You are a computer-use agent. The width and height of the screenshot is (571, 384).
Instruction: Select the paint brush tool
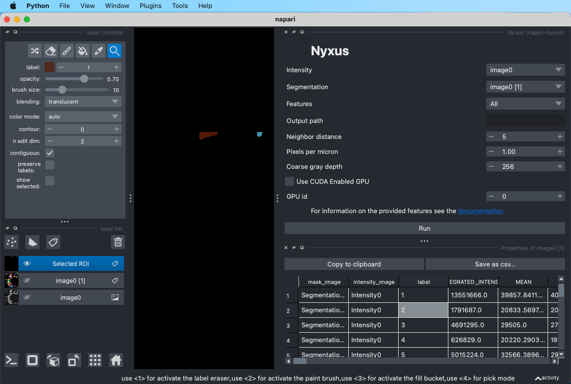click(x=67, y=51)
